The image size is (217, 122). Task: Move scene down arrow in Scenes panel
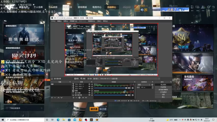tap(62, 98)
